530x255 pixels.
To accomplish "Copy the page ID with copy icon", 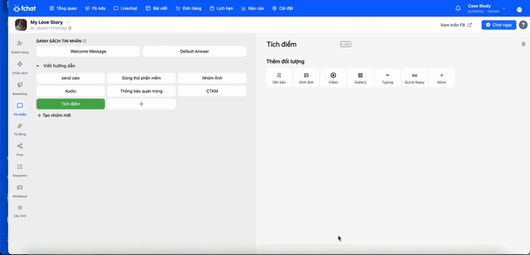I will tap(69, 29).
